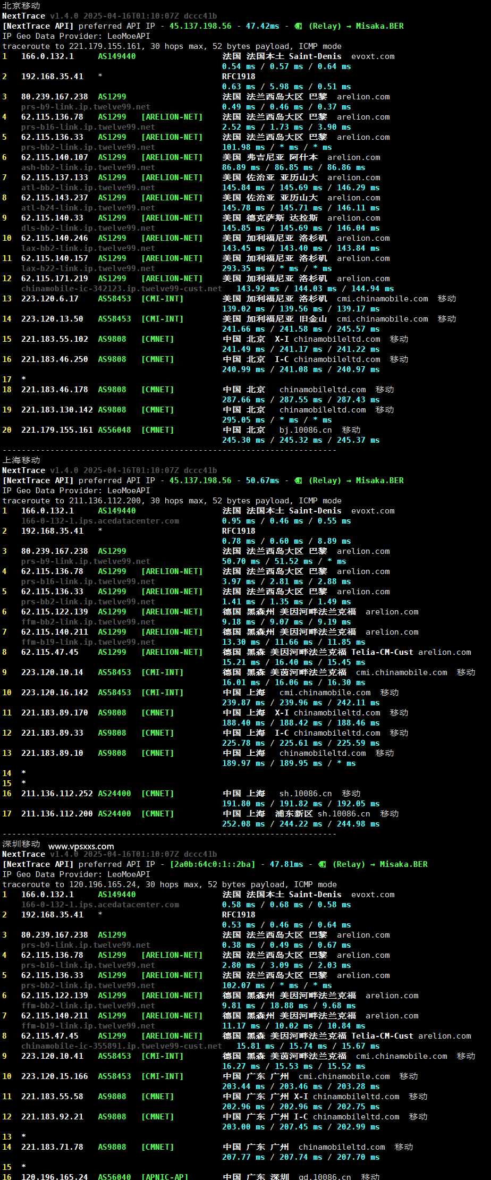Click hostname dls-bb2-link.ip.twelve99.net
This screenshot has height=1180, width=491.
click(88, 228)
